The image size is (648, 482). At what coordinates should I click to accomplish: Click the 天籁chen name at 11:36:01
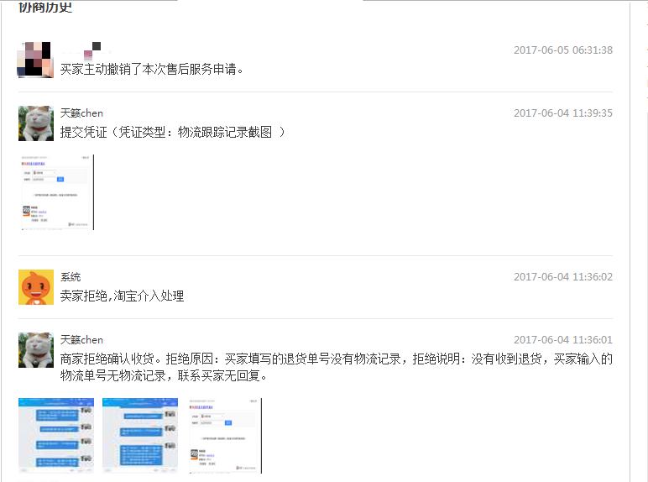coord(81,340)
